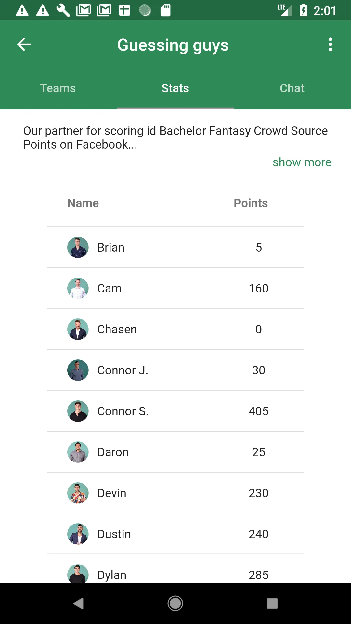Select the Chasen row name
This screenshot has width=351, height=624.
(117, 329)
